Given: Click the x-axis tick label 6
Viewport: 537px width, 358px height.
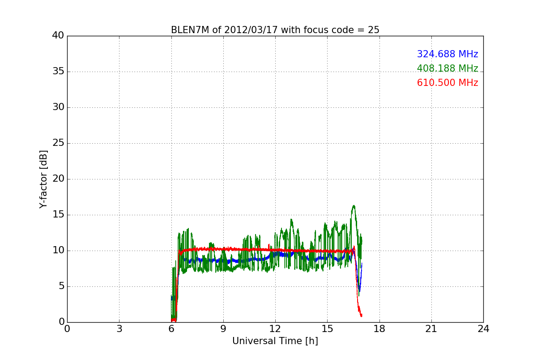Looking at the screenshot, I should pyautogui.click(x=171, y=329).
